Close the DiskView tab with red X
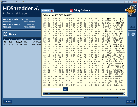This screenshot has height=107, width=138. (x=52, y=11)
